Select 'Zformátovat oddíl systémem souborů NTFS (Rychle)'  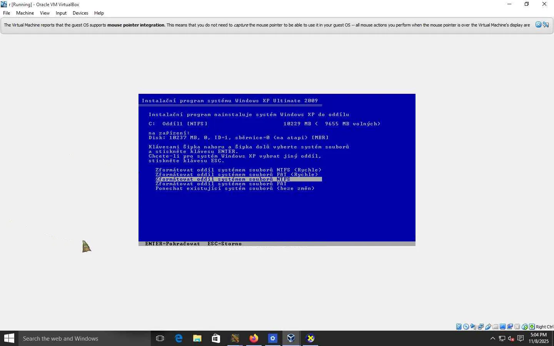[239, 170]
